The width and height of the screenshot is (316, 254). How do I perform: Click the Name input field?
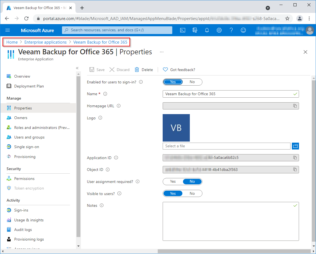coord(230,94)
